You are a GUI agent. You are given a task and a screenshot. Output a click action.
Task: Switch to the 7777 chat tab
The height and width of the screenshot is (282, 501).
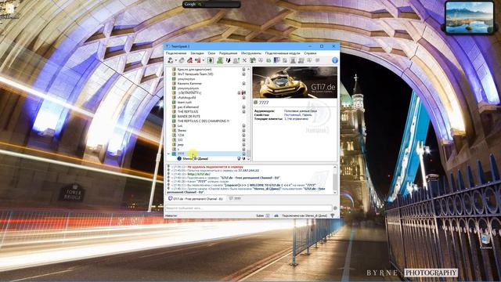pos(235,198)
